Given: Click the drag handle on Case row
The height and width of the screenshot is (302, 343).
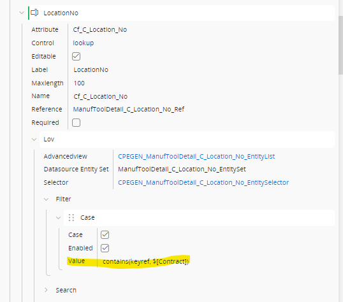Looking at the screenshot, I should pyautogui.click(x=71, y=218).
